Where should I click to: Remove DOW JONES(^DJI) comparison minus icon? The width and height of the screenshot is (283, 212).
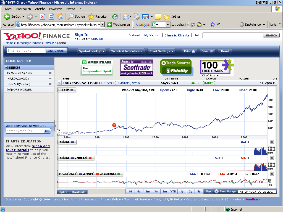(x=50, y=73)
